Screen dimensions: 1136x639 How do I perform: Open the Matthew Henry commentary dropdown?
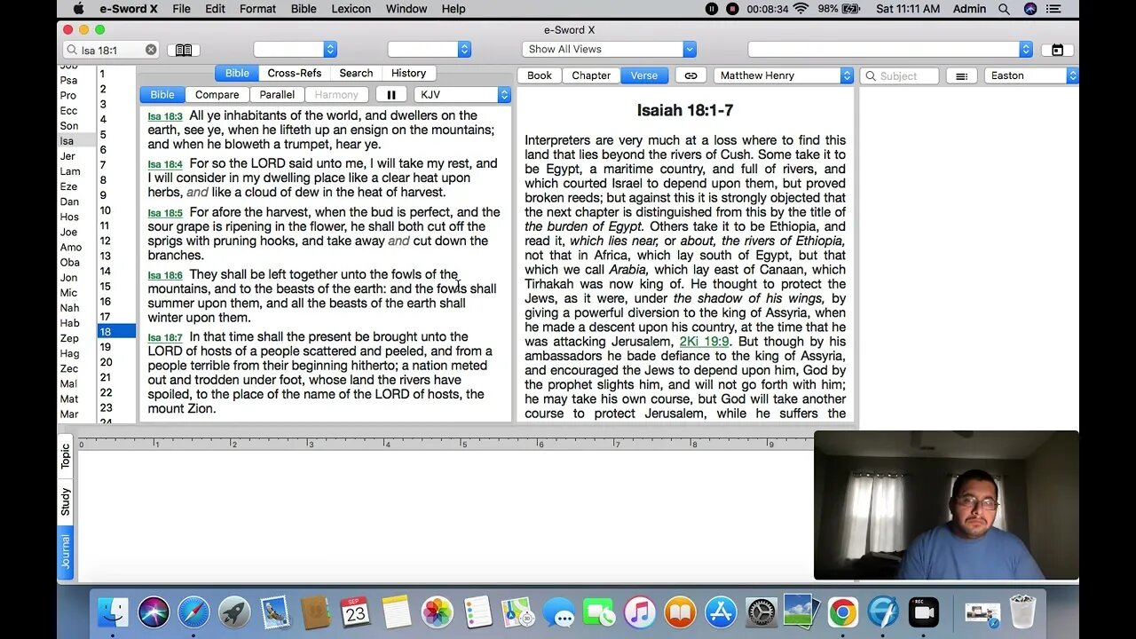tap(784, 75)
